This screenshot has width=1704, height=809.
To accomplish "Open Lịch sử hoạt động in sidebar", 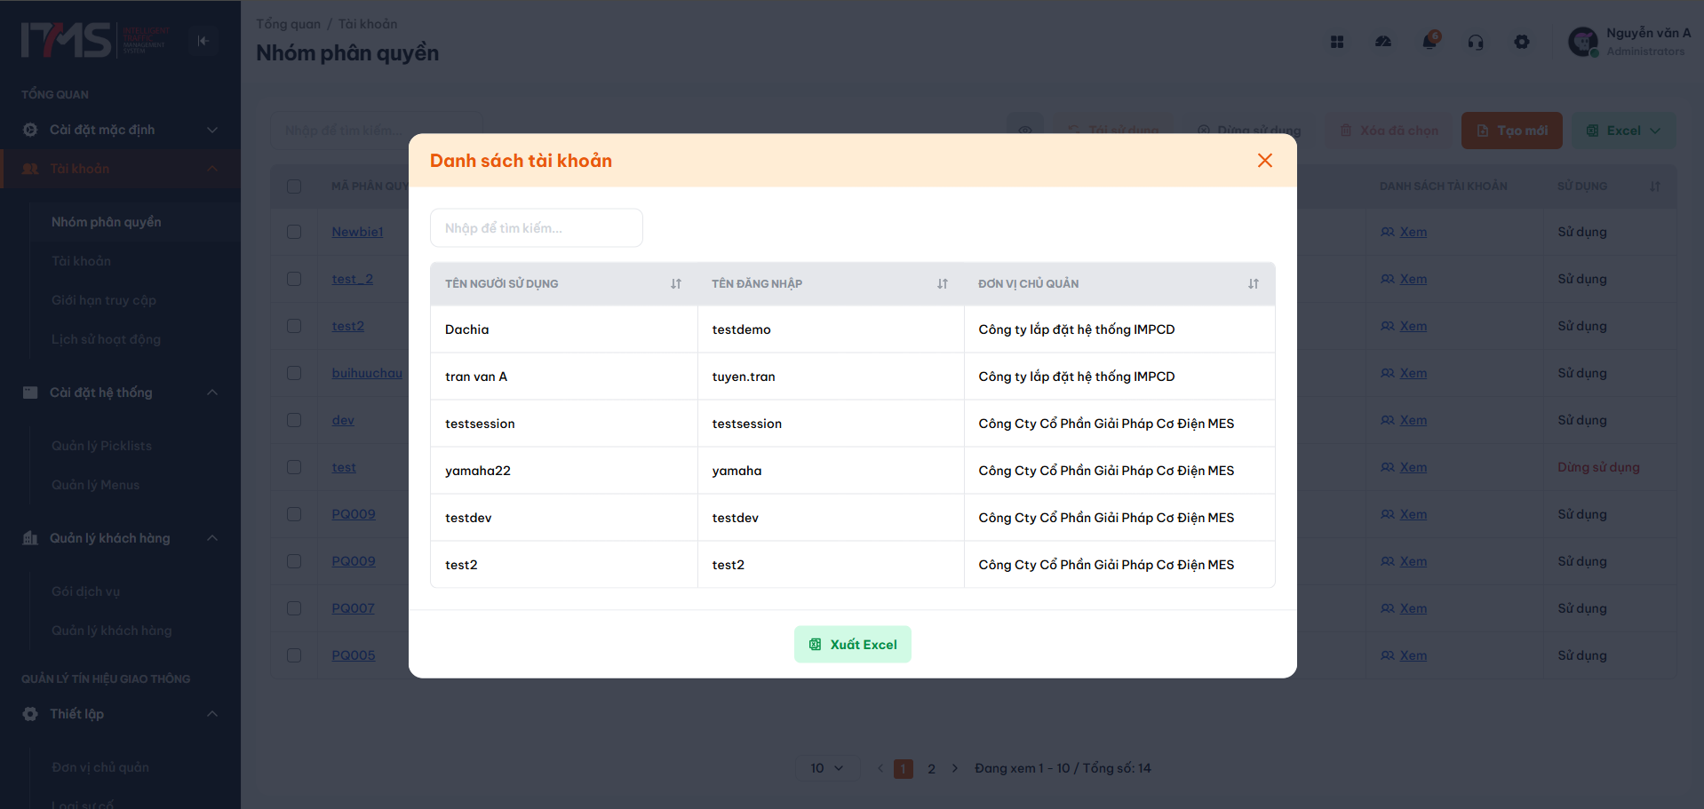I will (x=106, y=339).
